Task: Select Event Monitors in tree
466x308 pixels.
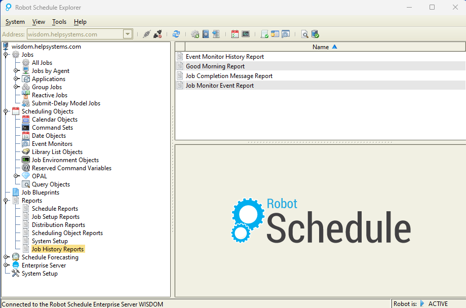Action: [52, 144]
